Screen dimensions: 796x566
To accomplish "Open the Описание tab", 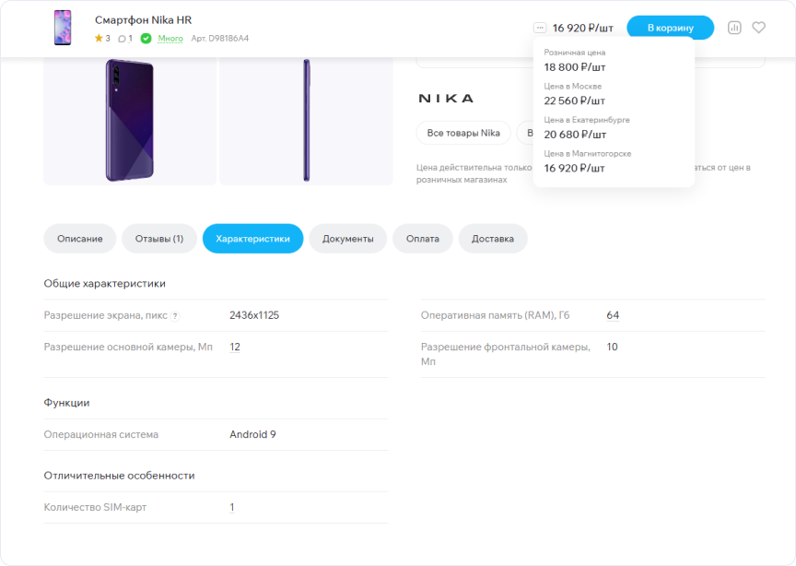I will (x=80, y=239).
